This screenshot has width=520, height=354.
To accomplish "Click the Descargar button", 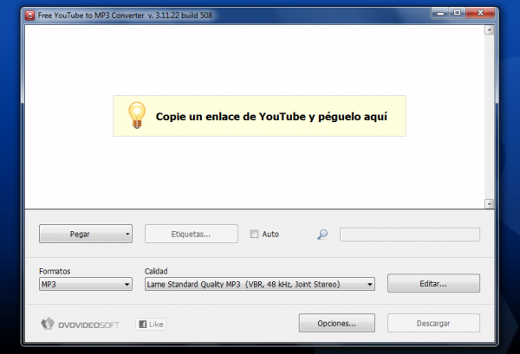I will tap(433, 323).
